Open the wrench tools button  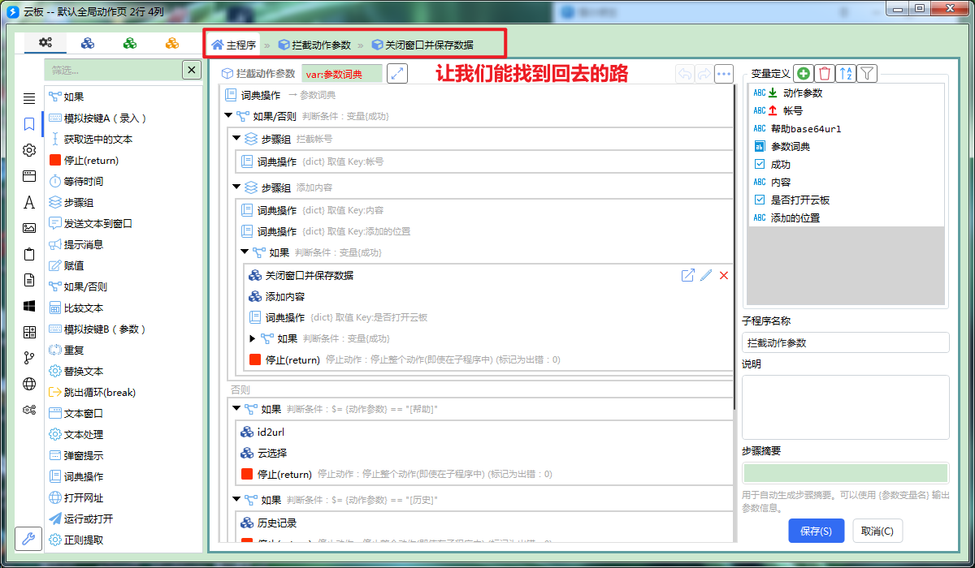click(28, 539)
